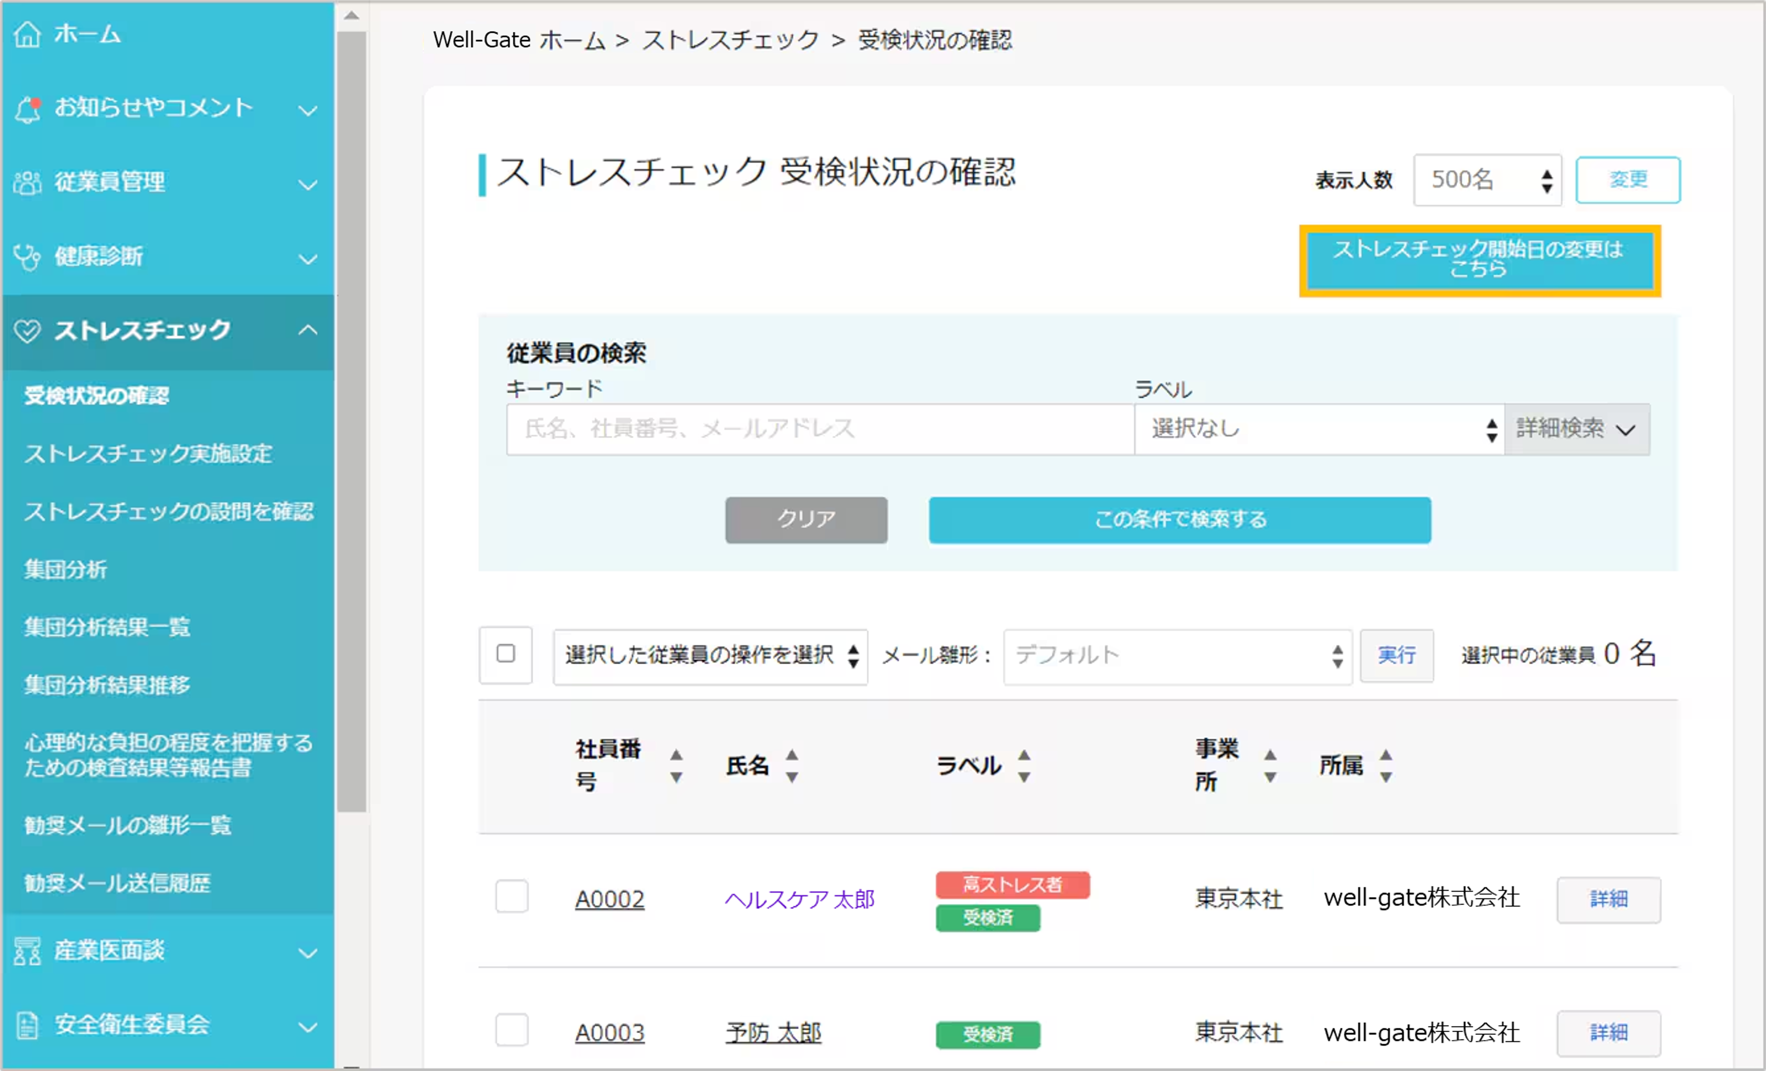
Task: Sort by 社員番号 column arrows
Action: (x=676, y=765)
